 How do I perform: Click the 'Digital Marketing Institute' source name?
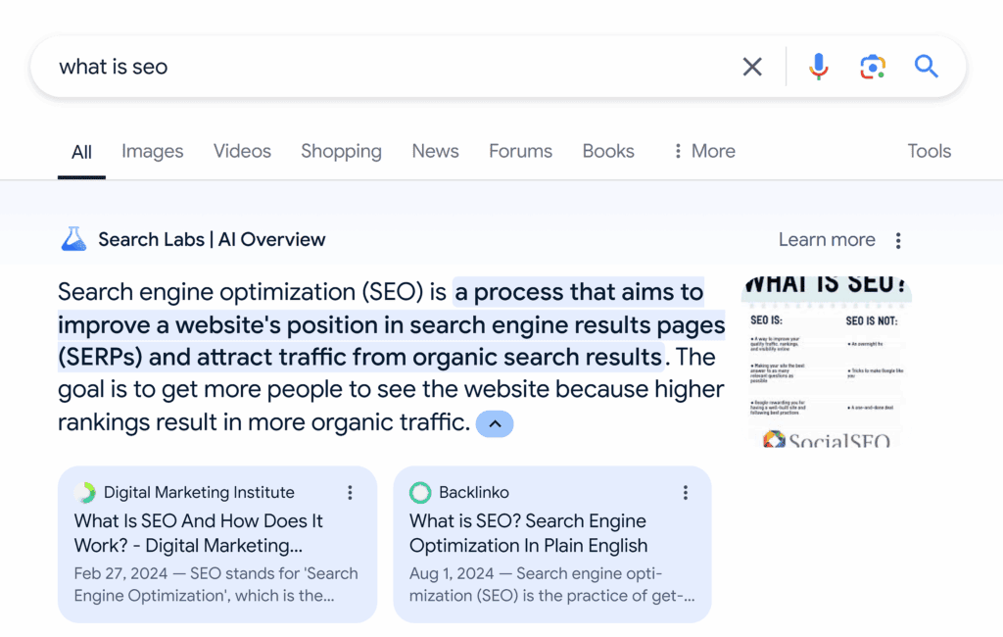199,492
